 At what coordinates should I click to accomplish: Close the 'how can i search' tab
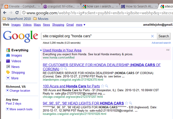click(117, 7)
